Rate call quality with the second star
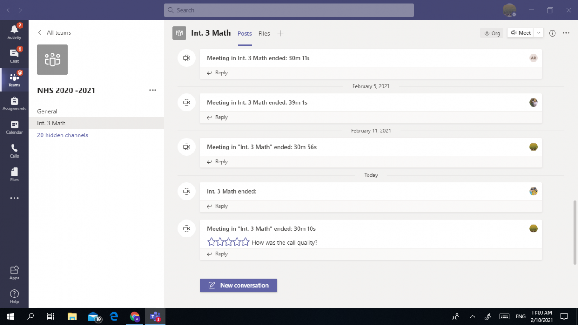 coord(220,242)
